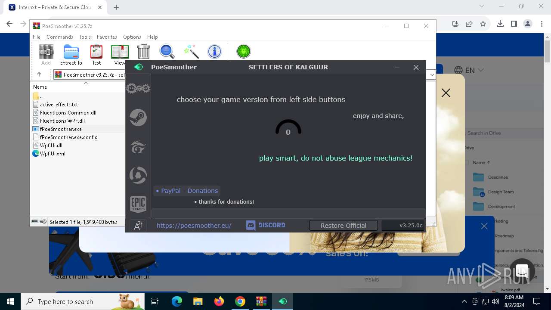Expand the WinRAR address path dropdown
The width and height of the screenshot is (551, 310).
[x=432, y=74]
